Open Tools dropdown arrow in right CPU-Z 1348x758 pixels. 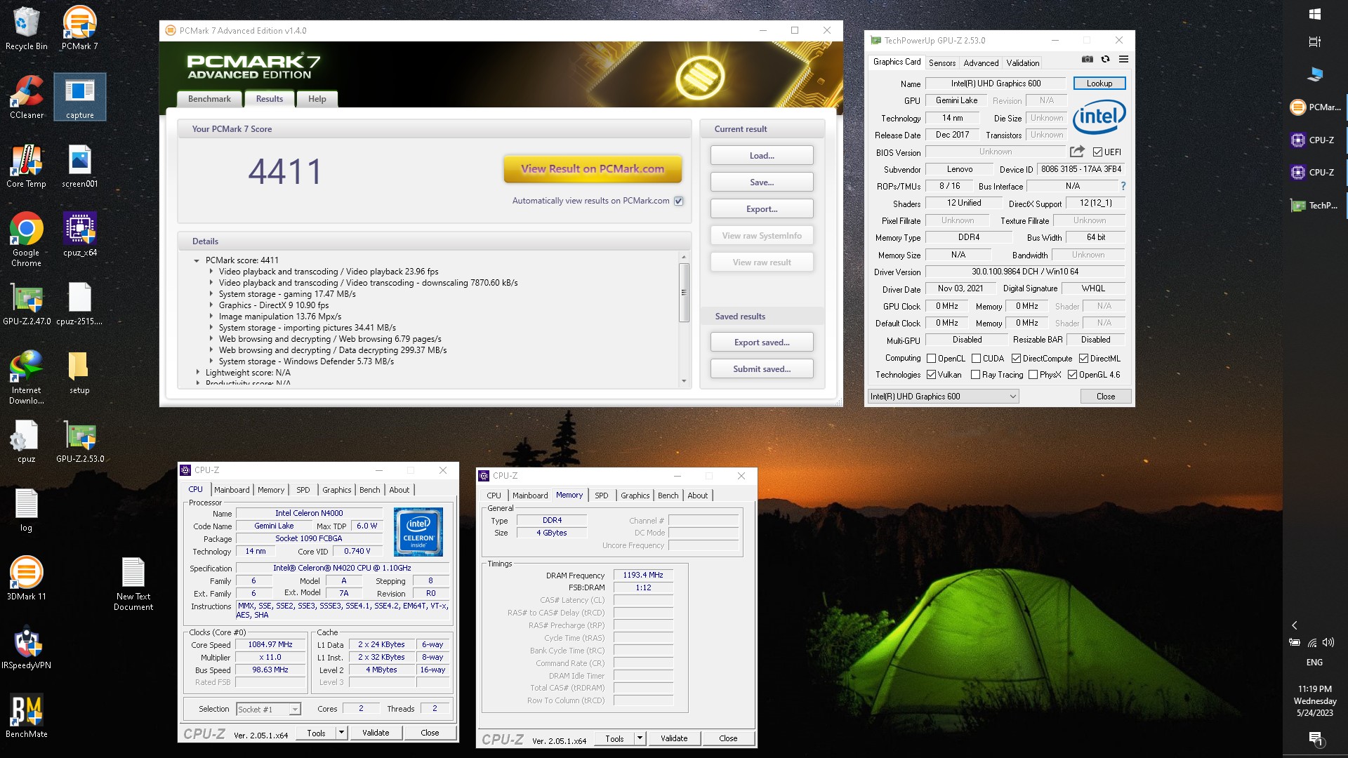click(640, 738)
